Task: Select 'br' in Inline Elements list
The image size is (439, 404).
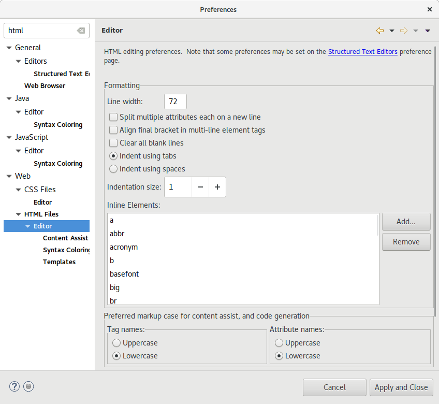Action: (x=243, y=300)
